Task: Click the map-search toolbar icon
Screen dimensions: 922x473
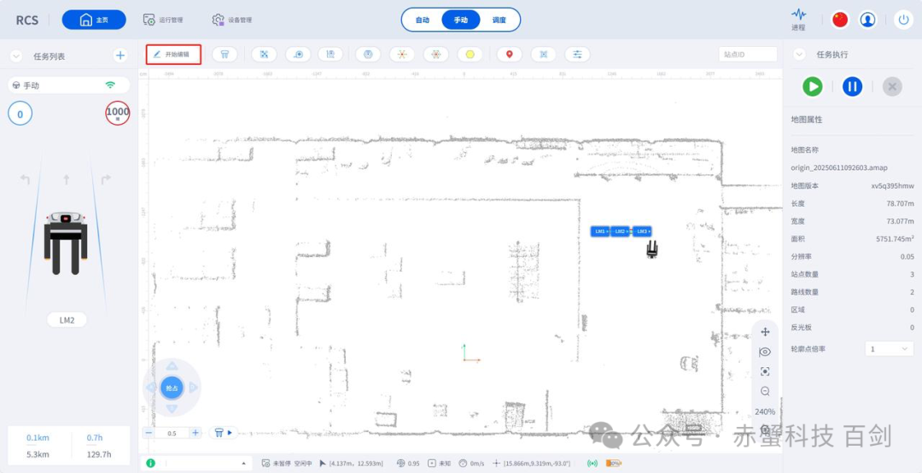Action: 330,55
